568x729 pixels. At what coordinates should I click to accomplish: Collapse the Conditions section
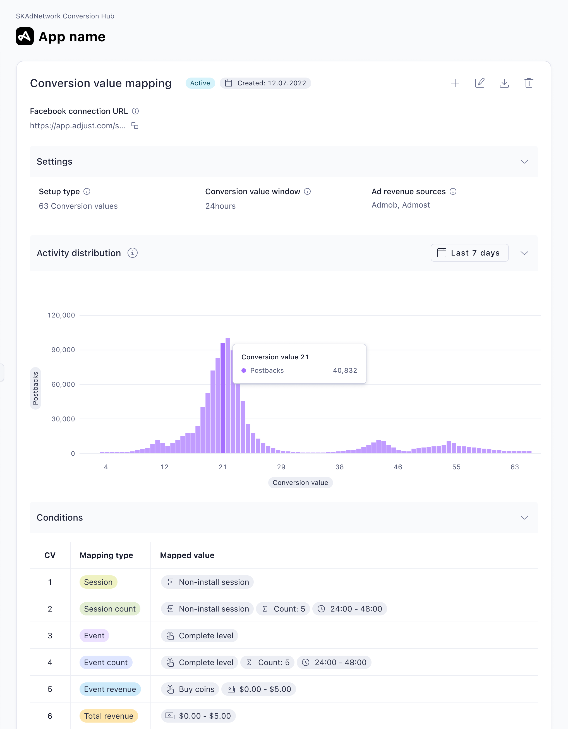(524, 517)
